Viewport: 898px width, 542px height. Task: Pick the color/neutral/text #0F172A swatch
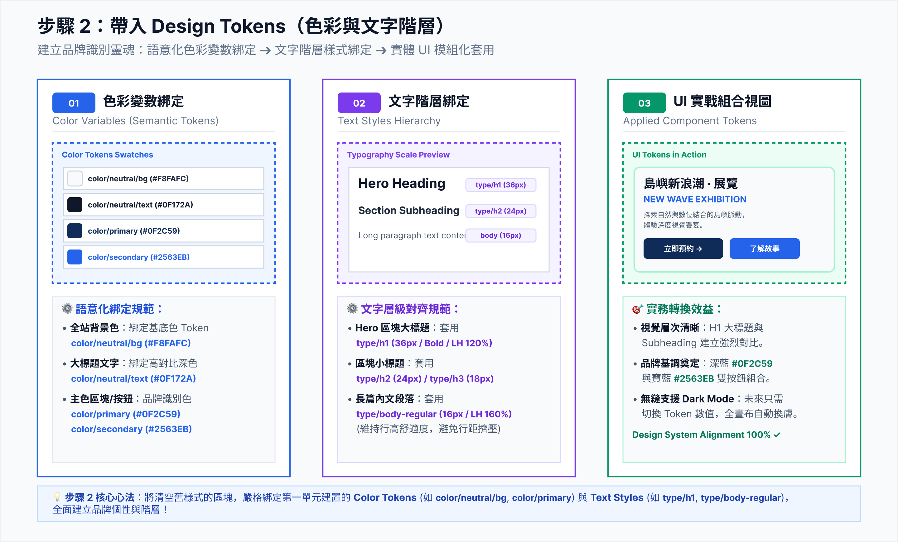[75, 205]
